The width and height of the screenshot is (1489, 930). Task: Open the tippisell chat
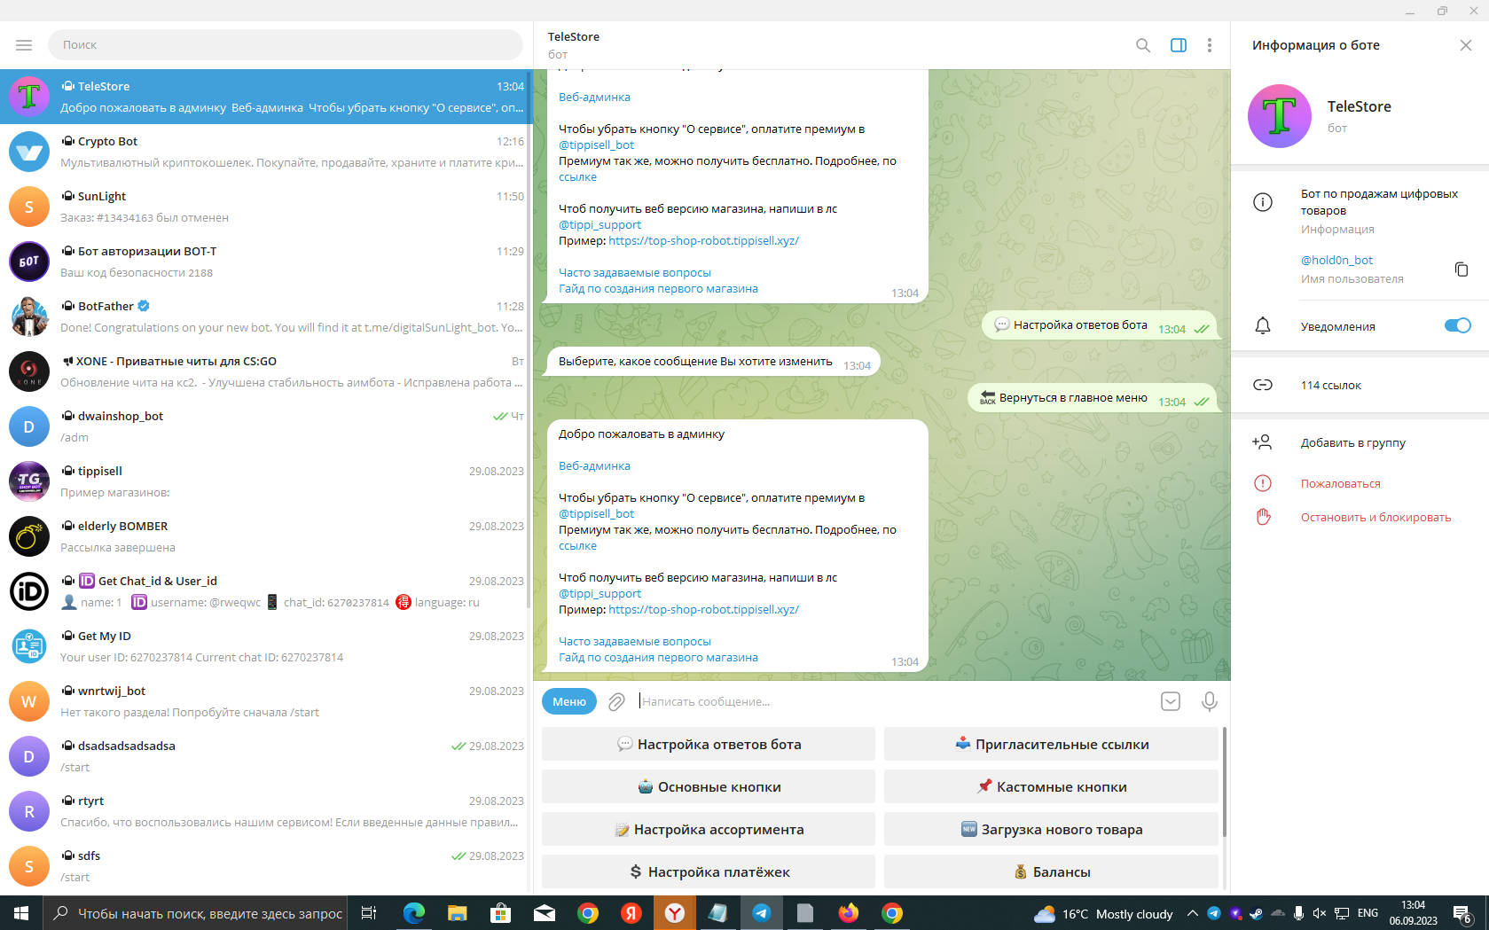pyautogui.click(x=266, y=481)
